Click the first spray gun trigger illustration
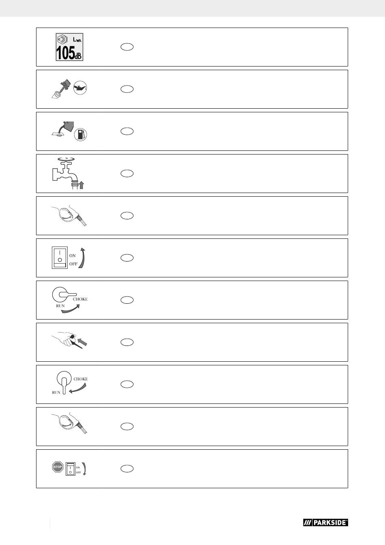This screenshot has height=545, width=385. click(69, 215)
